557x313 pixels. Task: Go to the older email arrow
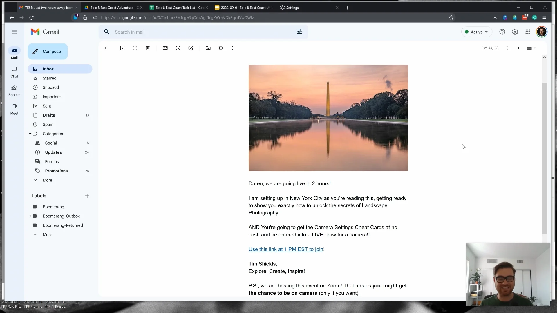tap(518, 48)
